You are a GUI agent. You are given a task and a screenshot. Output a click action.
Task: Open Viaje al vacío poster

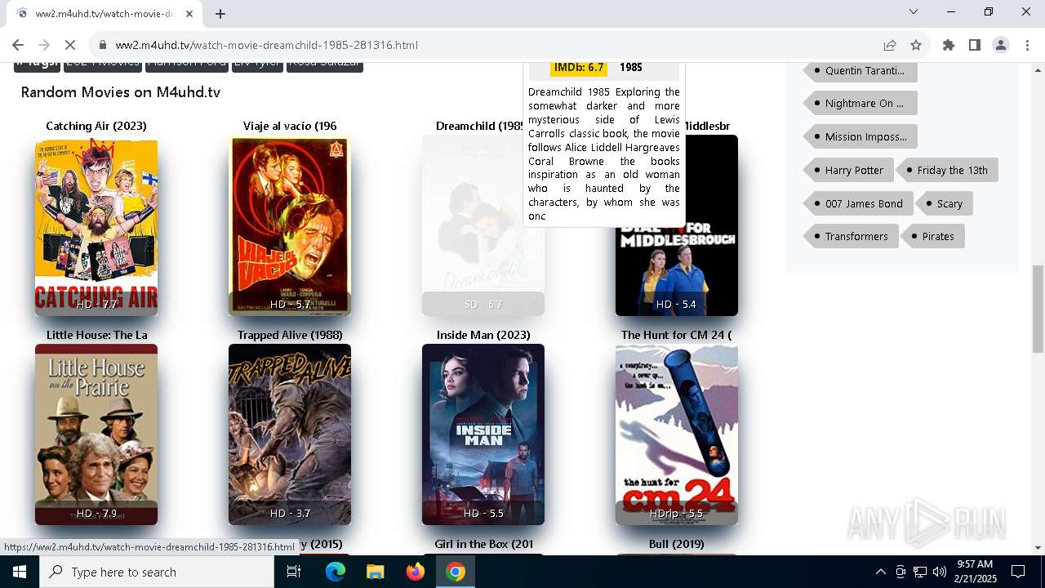[x=290, y=225]
